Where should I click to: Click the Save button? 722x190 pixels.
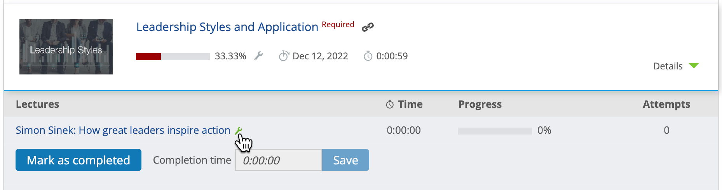[345, 160]
